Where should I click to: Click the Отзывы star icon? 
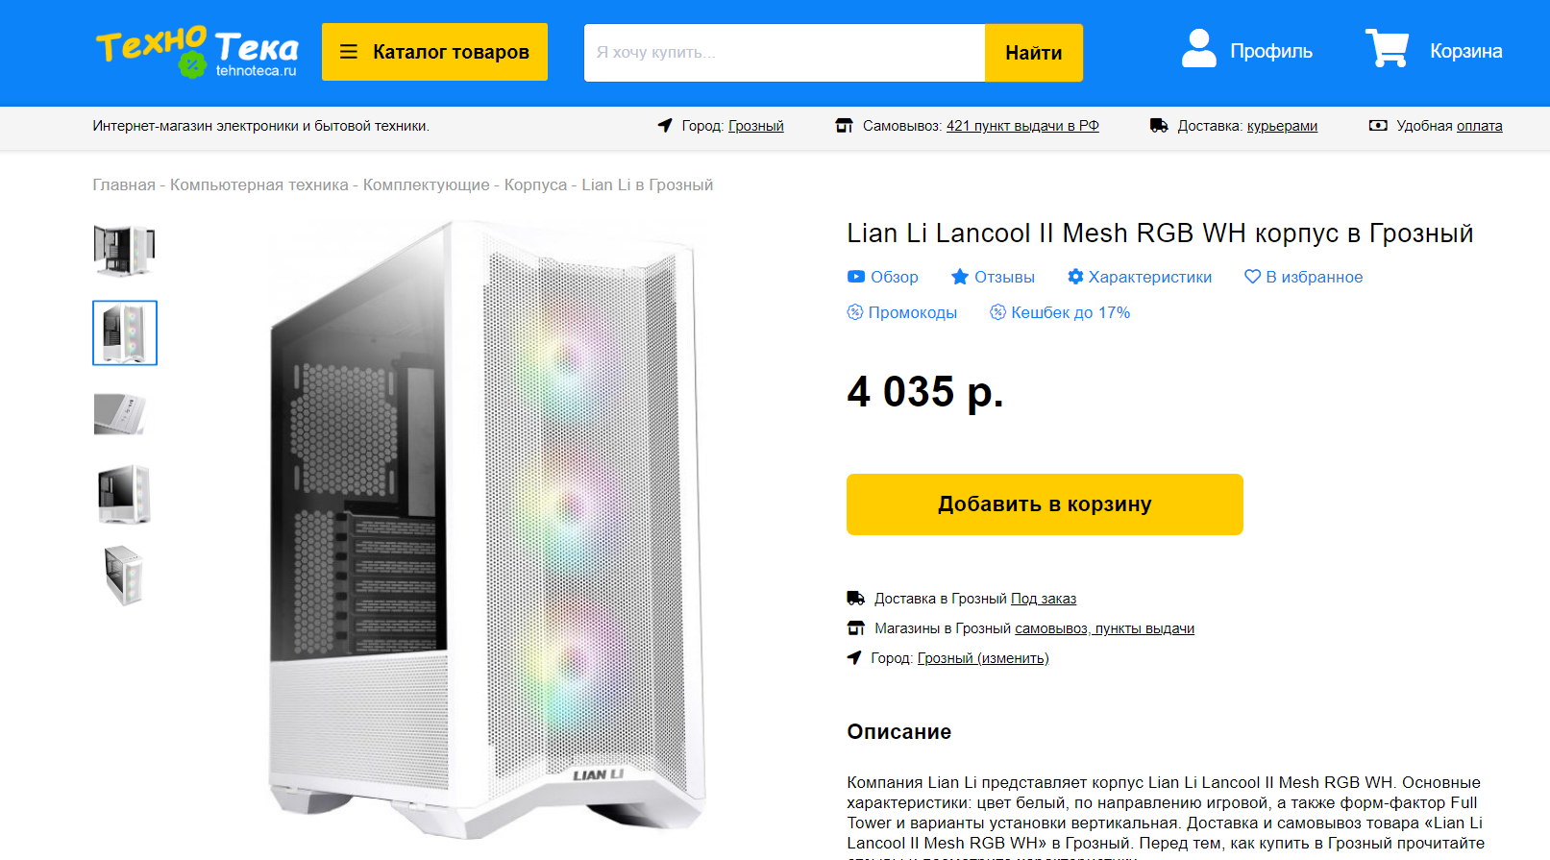coord(959,277)
